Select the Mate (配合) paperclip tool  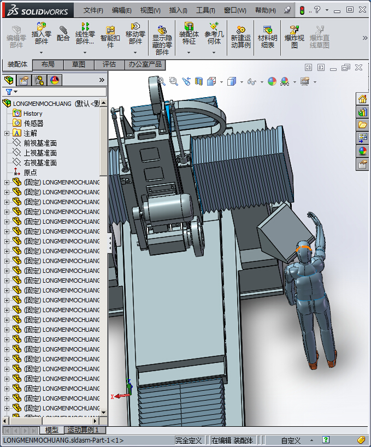coord(63,33)
